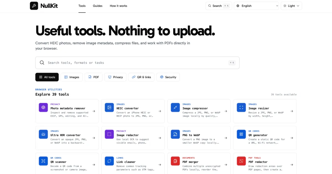Open the HEIC converter title link

(x=128, y=108)
